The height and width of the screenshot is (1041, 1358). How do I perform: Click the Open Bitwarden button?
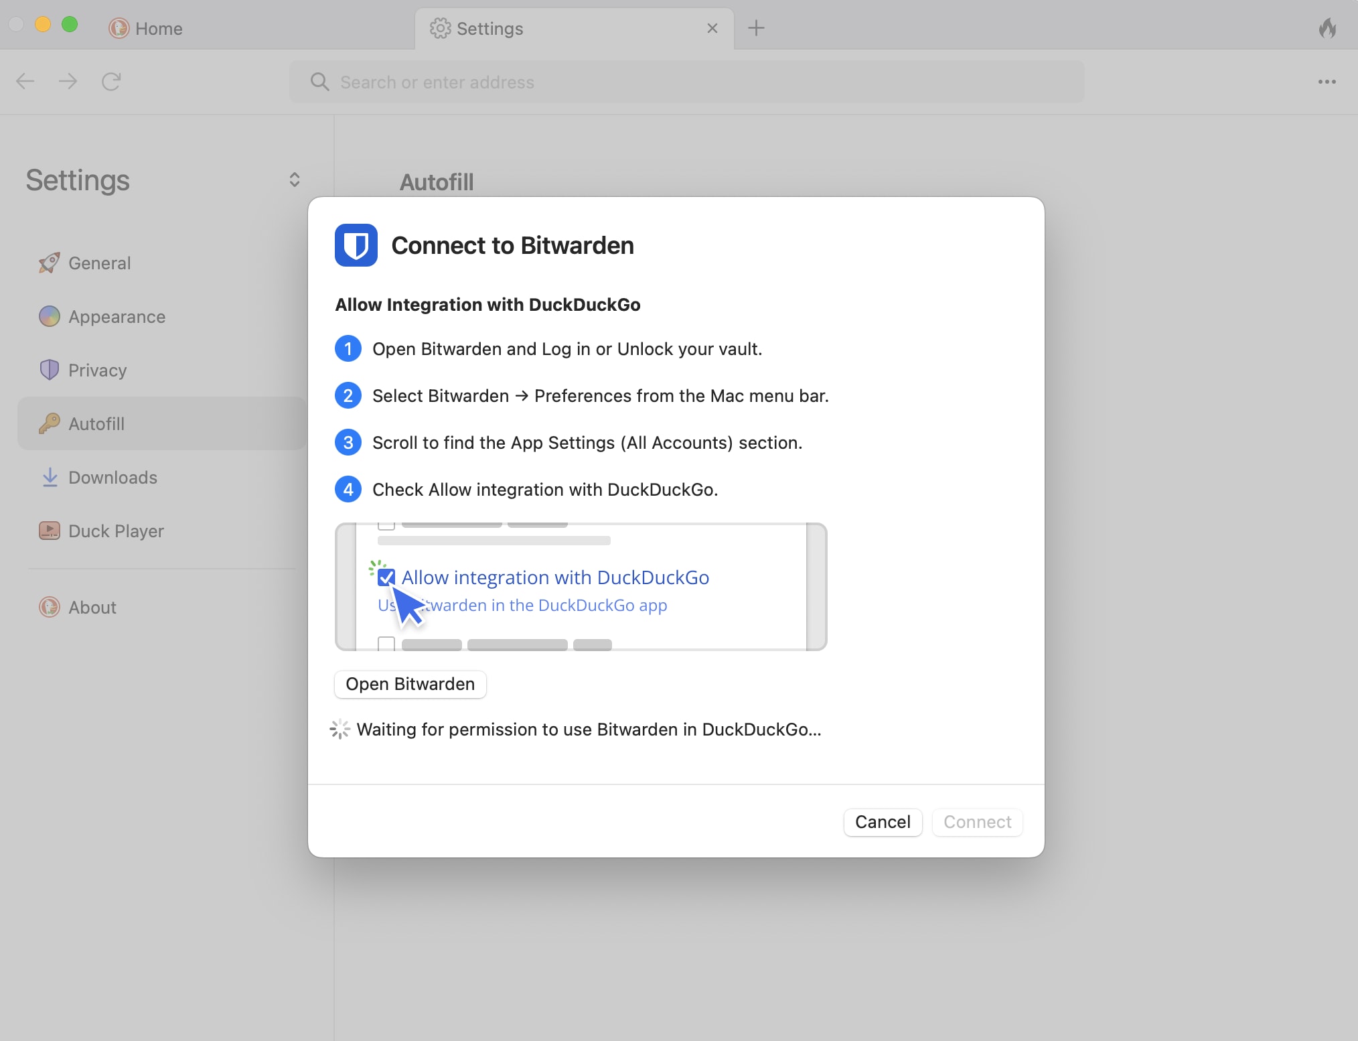(410, 683)
